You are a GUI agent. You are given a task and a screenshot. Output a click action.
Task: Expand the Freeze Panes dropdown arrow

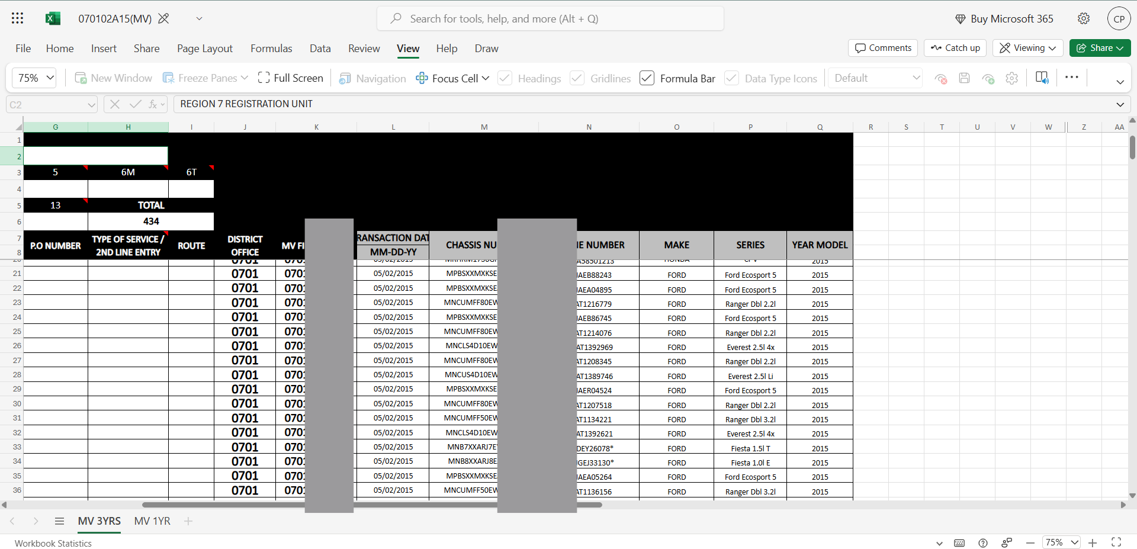[243, 78]
